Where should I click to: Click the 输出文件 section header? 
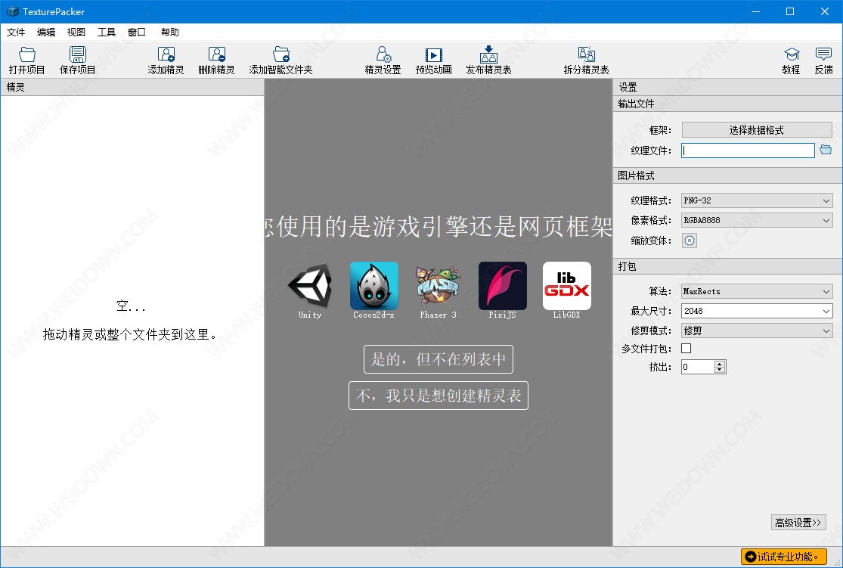(x=727, y=104)
